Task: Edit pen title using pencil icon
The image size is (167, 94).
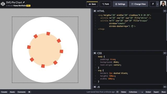Action: pyautogui.click(x=24, y=2)
